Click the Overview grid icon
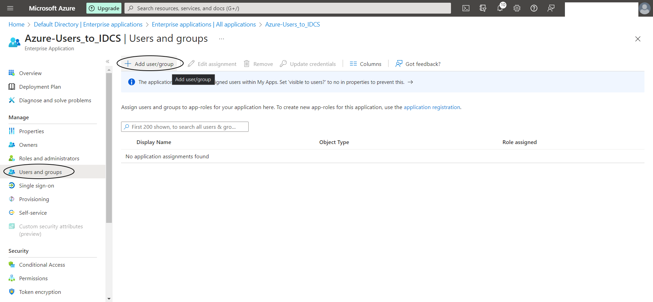Viewport: 653px width, 302px height. coord(12,73)
